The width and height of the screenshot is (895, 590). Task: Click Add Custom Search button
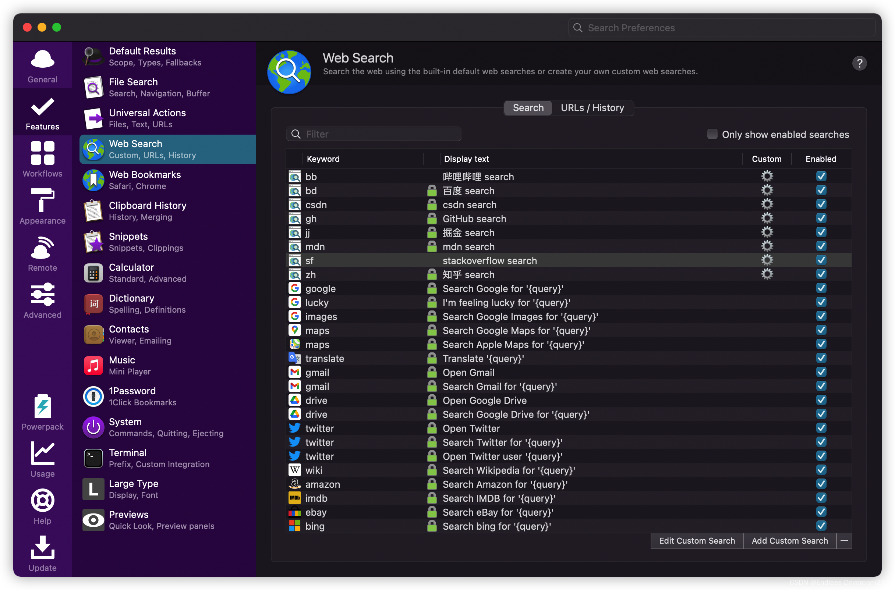(x=789, y=541)
